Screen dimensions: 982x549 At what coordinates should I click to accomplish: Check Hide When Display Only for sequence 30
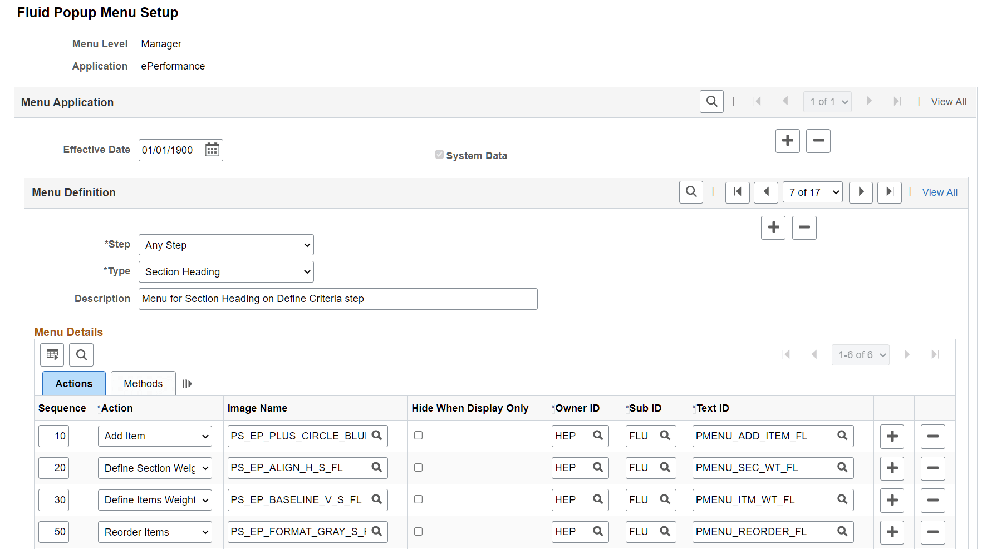(418, 500)
